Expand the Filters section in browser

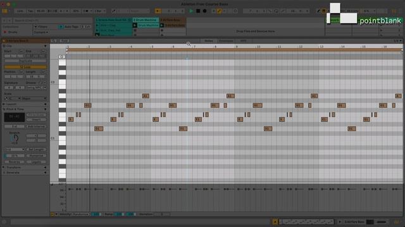(41, 26)
